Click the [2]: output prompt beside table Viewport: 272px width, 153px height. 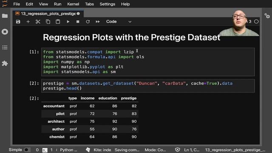click(x=34, y=98)
